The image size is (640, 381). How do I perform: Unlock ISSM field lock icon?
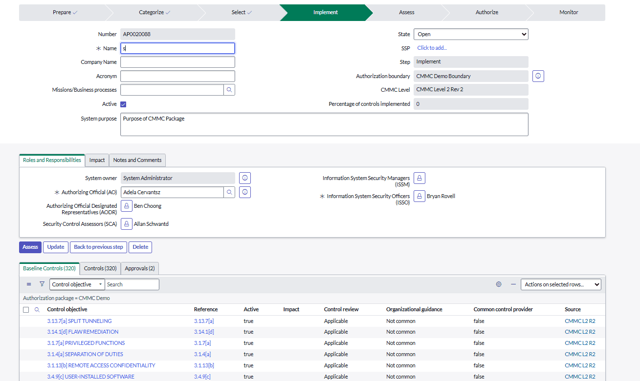(x=419, y=178)
